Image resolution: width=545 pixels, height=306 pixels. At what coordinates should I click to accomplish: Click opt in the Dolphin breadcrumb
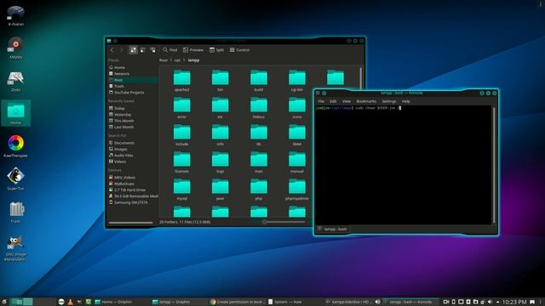click(x=177, y=60)
